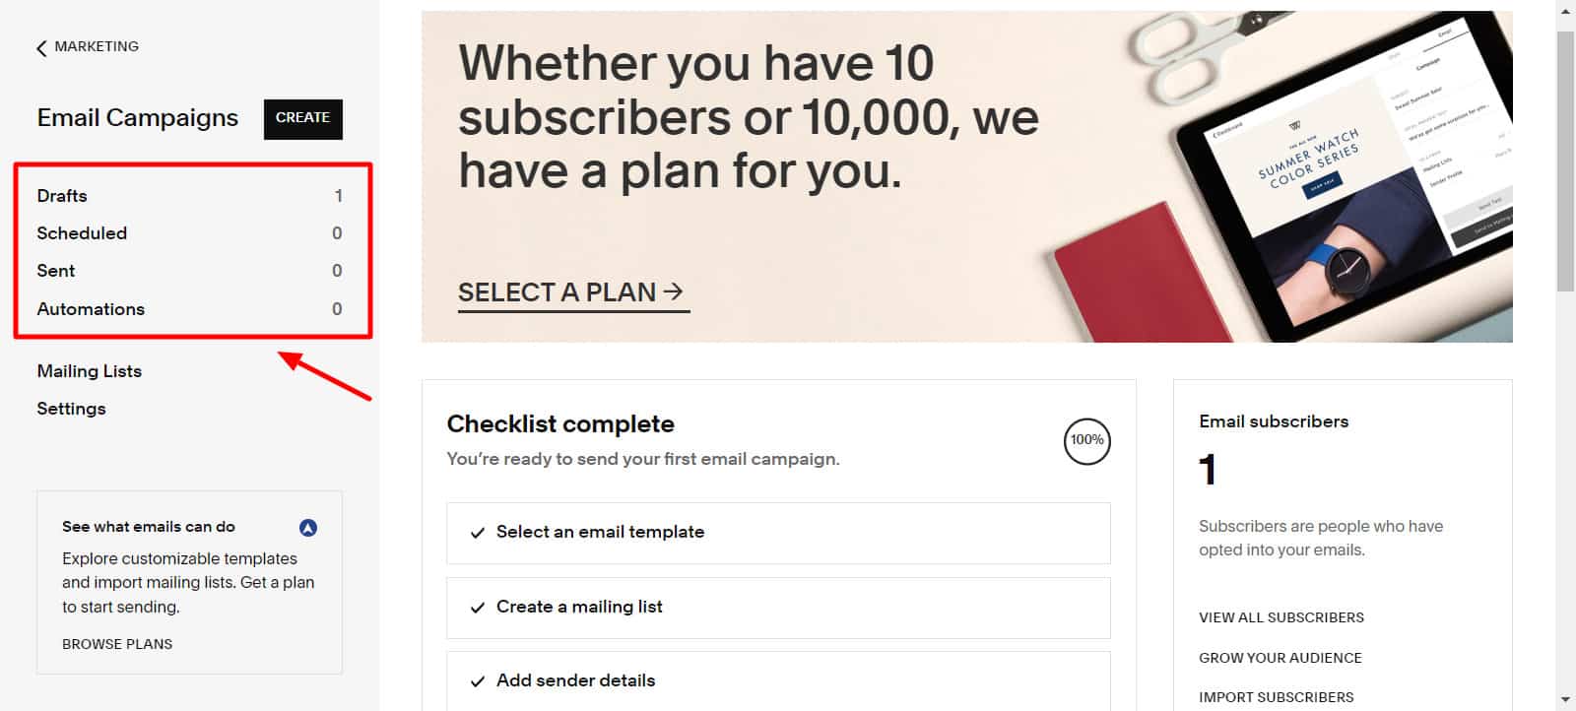Open the Grow Your Audience link
This screenshot has width=1576, height=711.
pos(1280,658)
